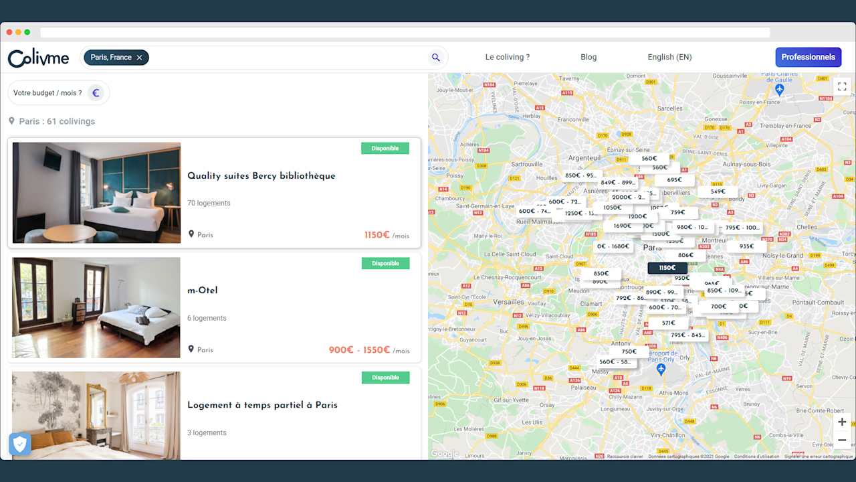Viewport: 856px width, 482px height.
Task: Click '70 logements' text
Action: [x=209, y=204]
